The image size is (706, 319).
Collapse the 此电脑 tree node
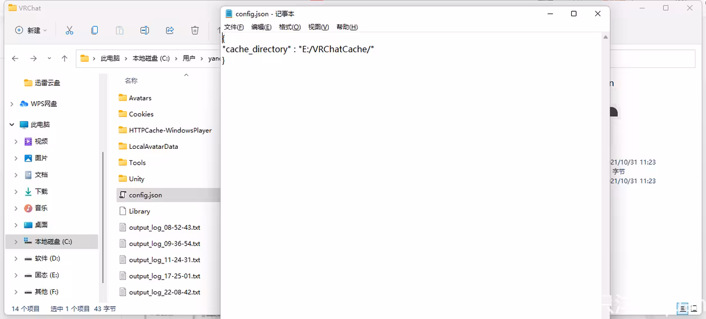tap(12, 125)
